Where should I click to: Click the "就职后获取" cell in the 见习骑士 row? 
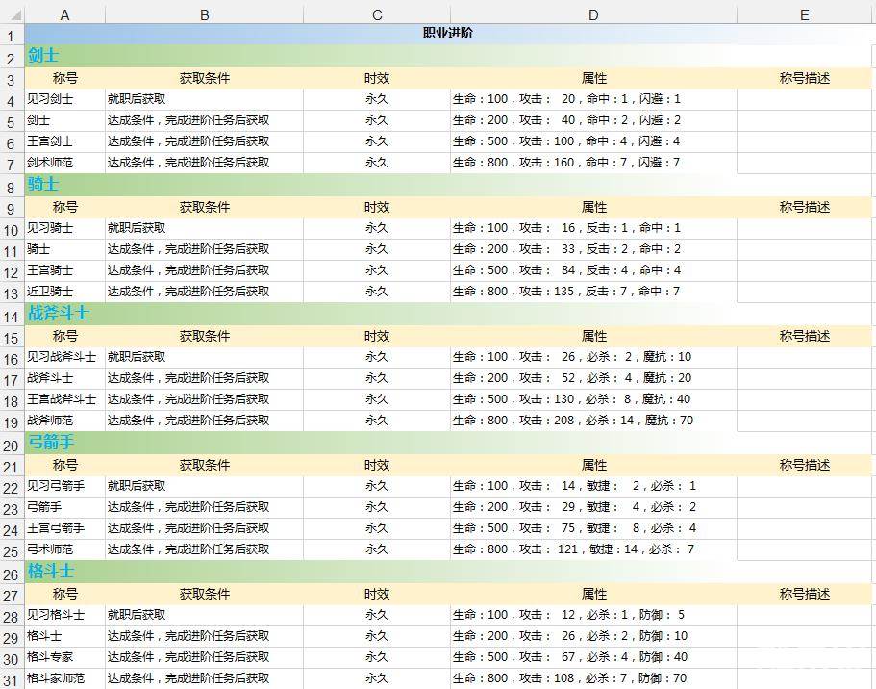(137, 228)
